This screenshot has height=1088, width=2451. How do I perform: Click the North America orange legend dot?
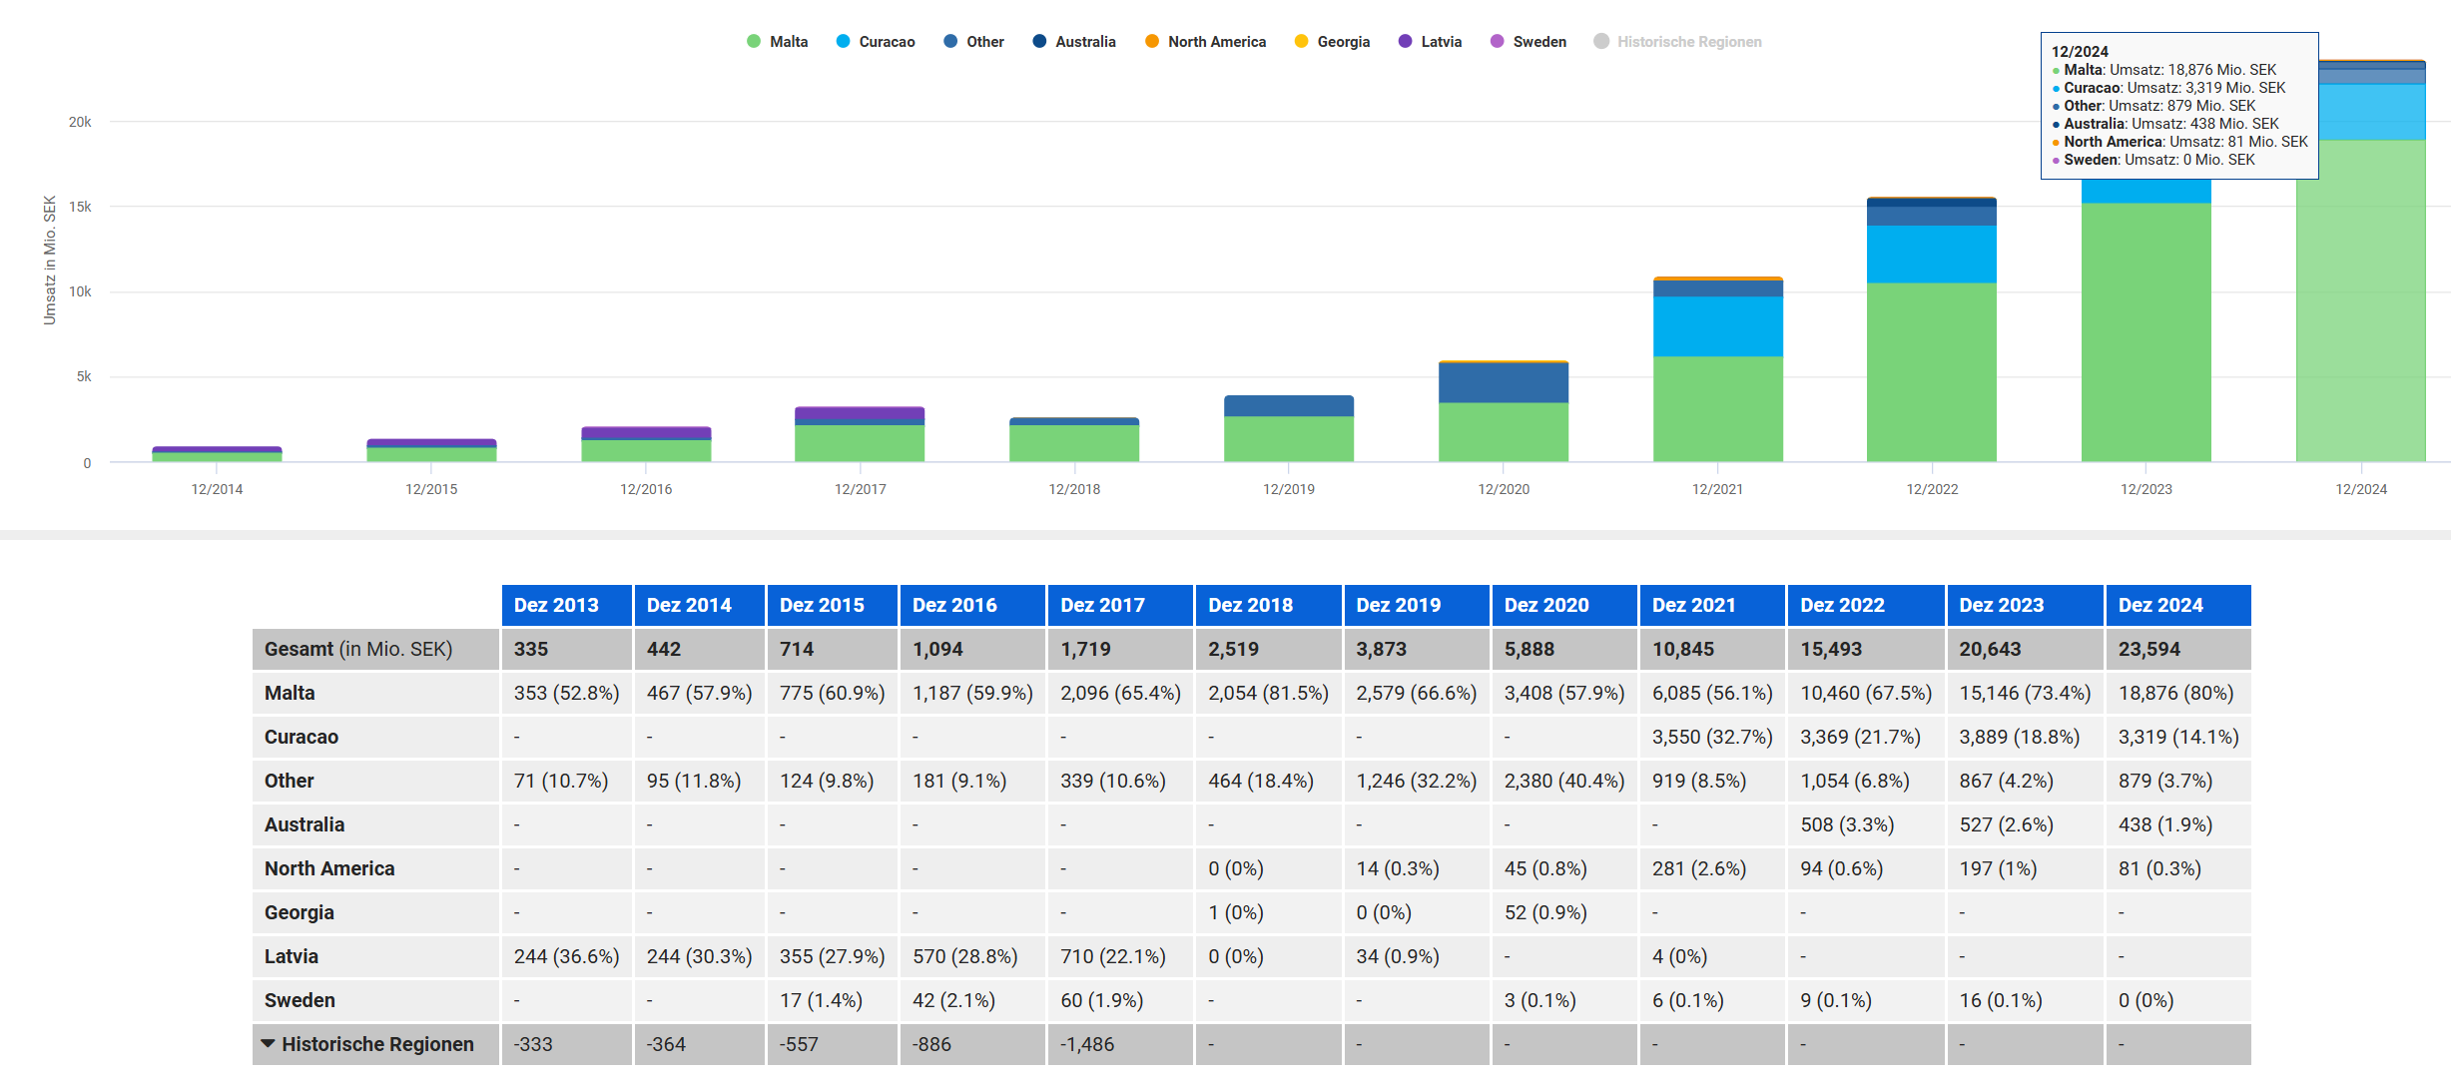coord(1152,41)
